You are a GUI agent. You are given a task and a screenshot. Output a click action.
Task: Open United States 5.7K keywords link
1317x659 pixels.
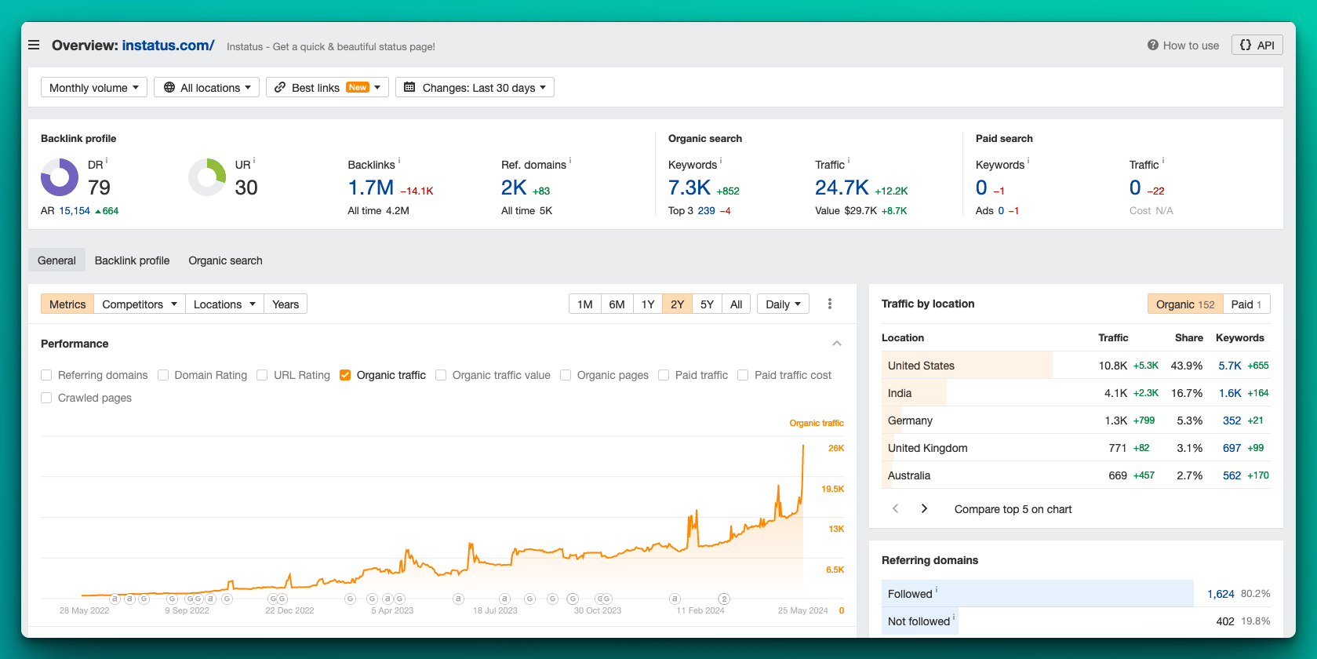1230,366
